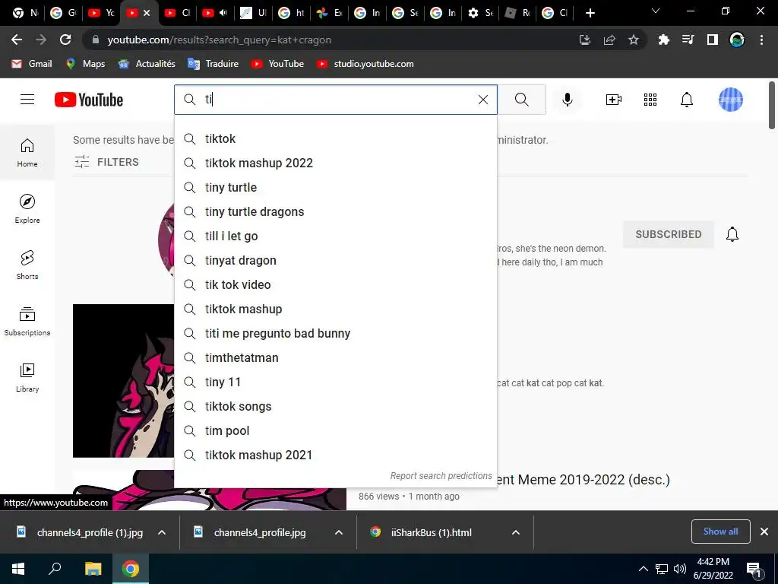
Task: Reload the page
Action: tap(65, 40)
